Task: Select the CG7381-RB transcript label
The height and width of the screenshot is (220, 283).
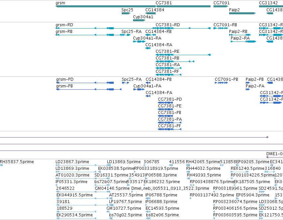Action: coord(168,58)
